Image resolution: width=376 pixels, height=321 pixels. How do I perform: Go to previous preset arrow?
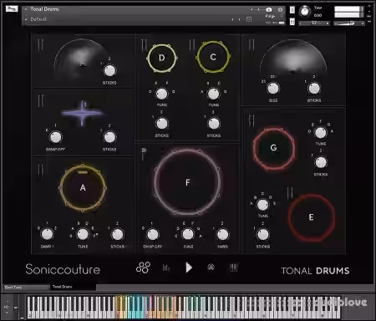pos(232,19)
